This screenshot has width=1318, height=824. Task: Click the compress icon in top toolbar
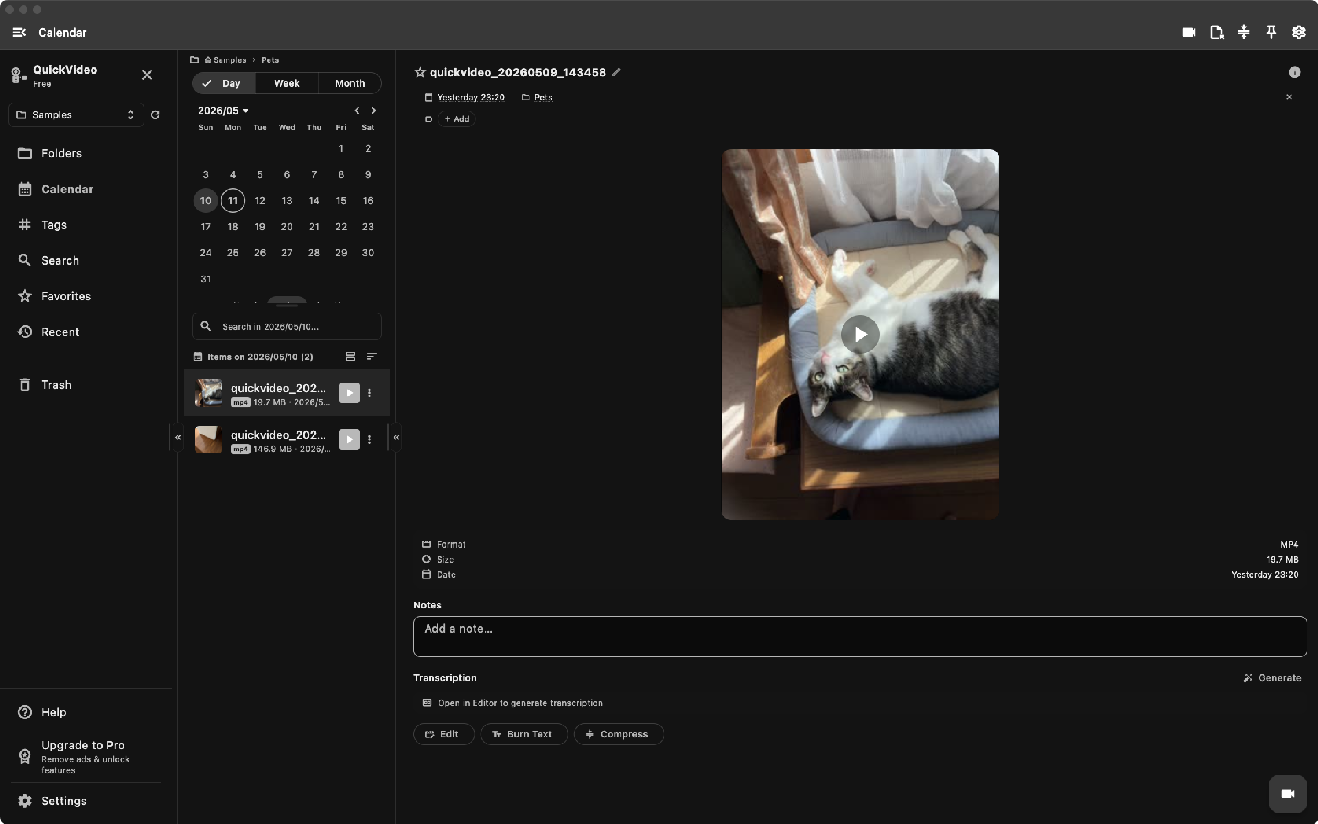[x=1244, y=32]
